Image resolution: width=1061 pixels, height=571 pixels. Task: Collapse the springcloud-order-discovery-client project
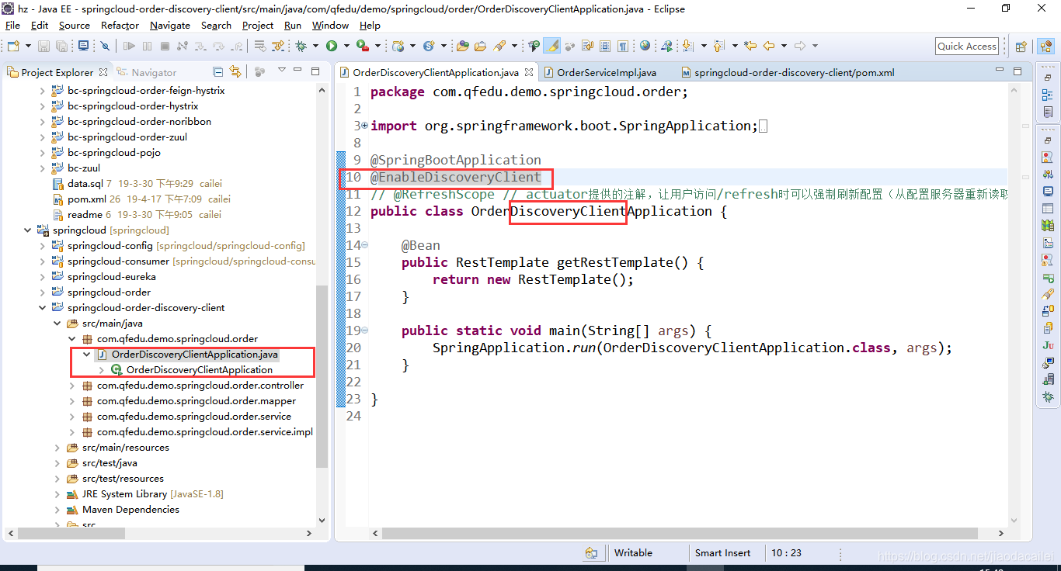(42, 308)
